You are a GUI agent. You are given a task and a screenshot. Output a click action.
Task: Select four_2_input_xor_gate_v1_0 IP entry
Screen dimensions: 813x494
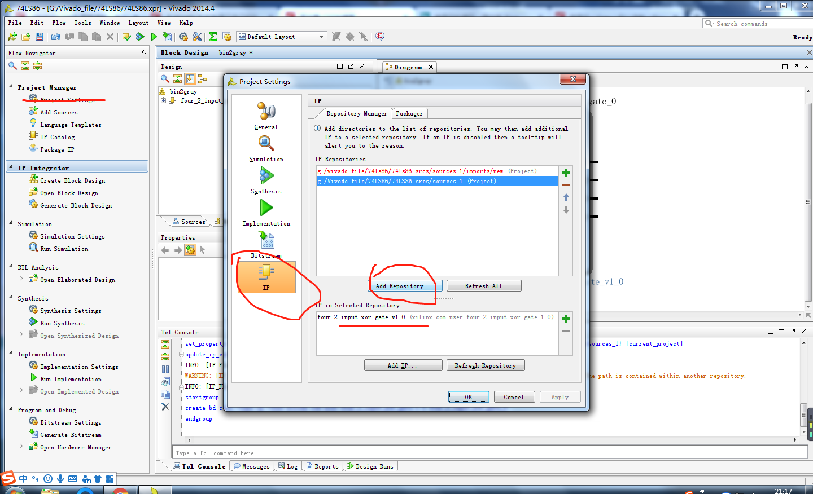tap(437, 317)
